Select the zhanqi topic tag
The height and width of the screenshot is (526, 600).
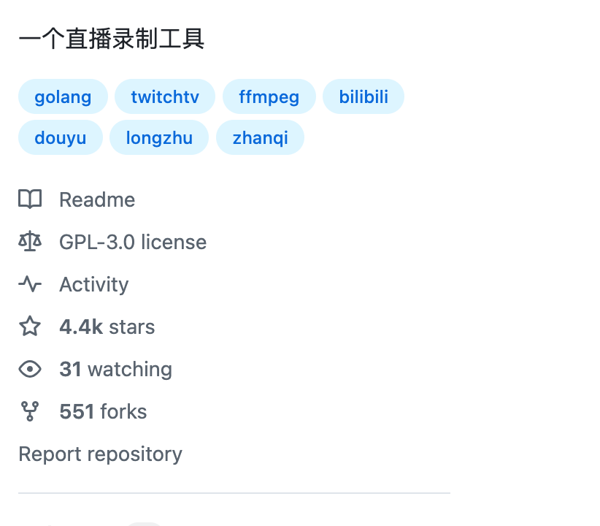[260, 137]
